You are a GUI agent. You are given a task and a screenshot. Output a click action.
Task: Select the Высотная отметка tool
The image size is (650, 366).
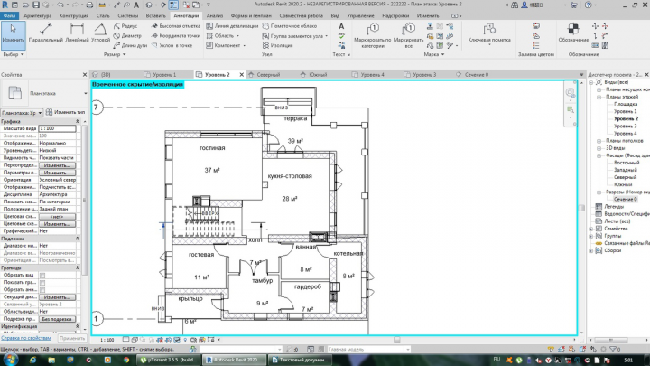(x=176, y=25)
